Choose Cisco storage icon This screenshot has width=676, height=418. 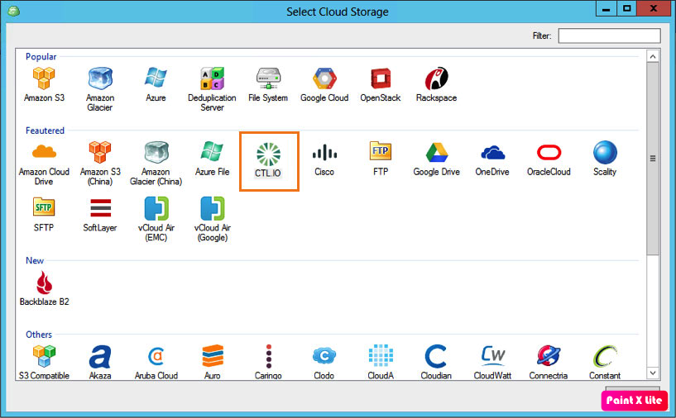[x=324, y=152]
